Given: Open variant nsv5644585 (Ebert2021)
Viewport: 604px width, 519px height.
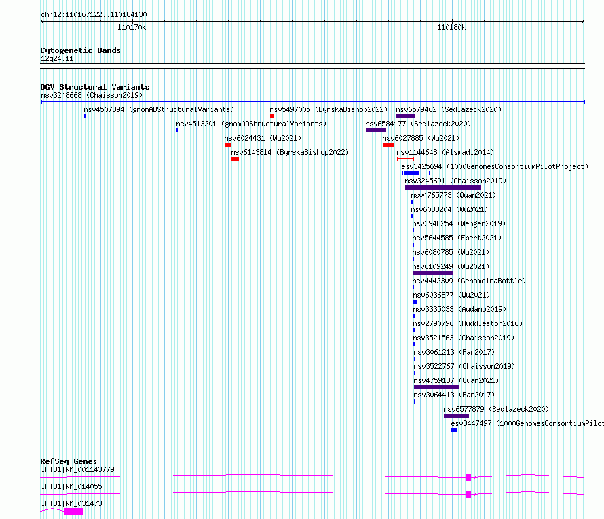Looking at the screenshot, I should [x=457, y=238].
